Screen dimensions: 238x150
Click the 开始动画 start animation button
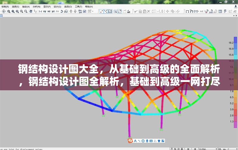coord(177,149)
